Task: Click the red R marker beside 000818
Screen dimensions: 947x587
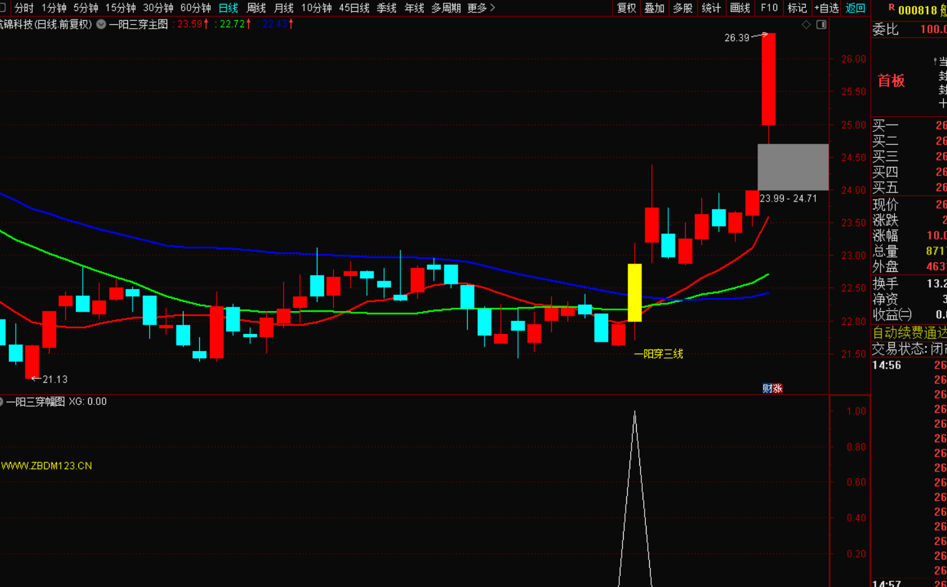Action: coord(891,8)
